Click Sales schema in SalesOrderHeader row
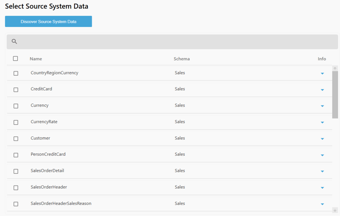The width and height of the screenshot is (340, 216). (180, 187)
